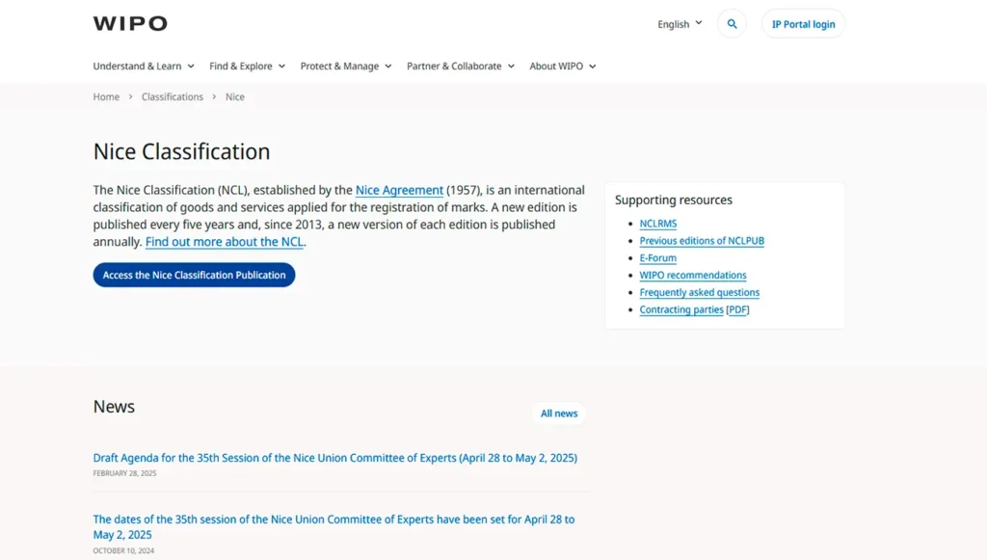Open the PDF link beside Contracting parties

pos(737,309)
